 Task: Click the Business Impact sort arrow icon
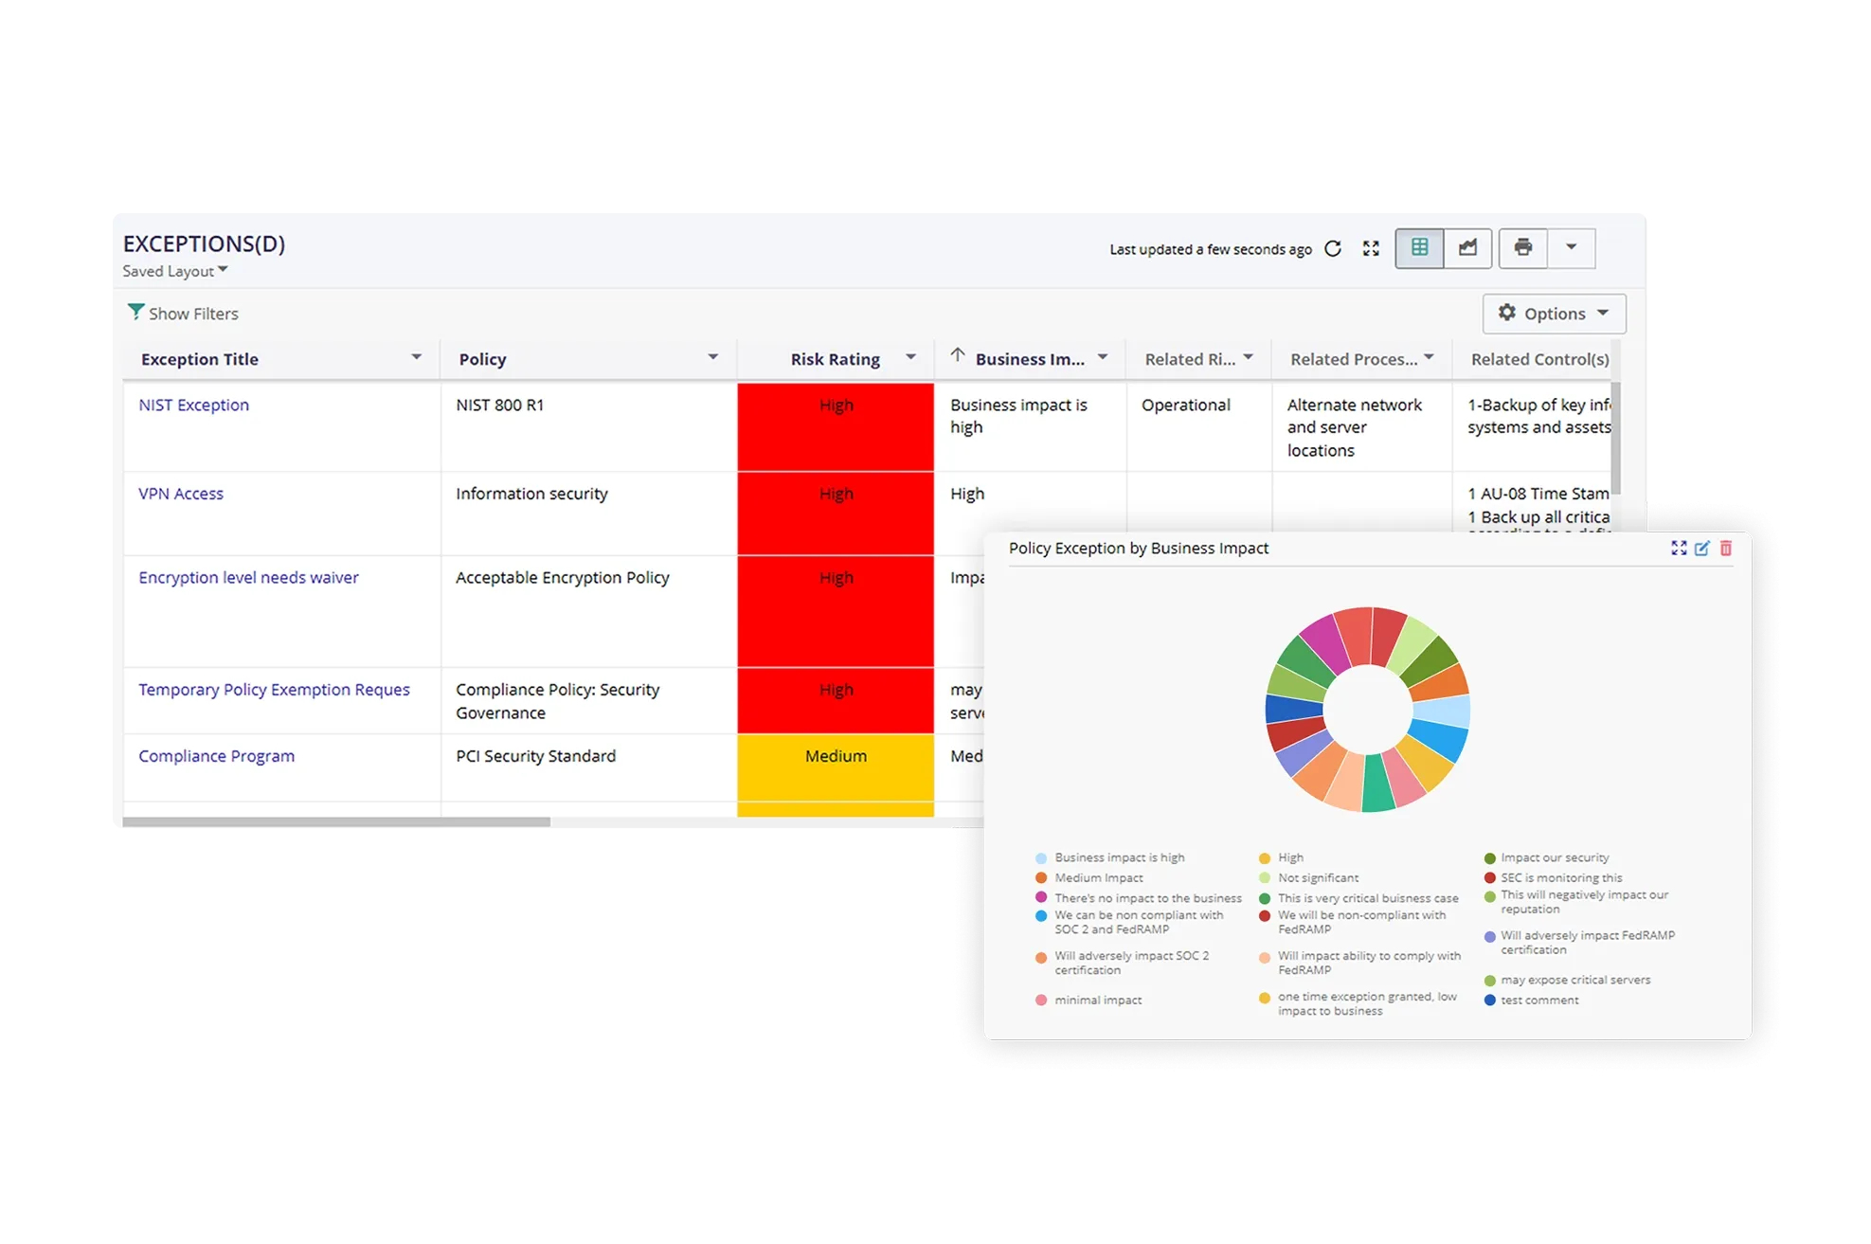(x=958, y=355)
